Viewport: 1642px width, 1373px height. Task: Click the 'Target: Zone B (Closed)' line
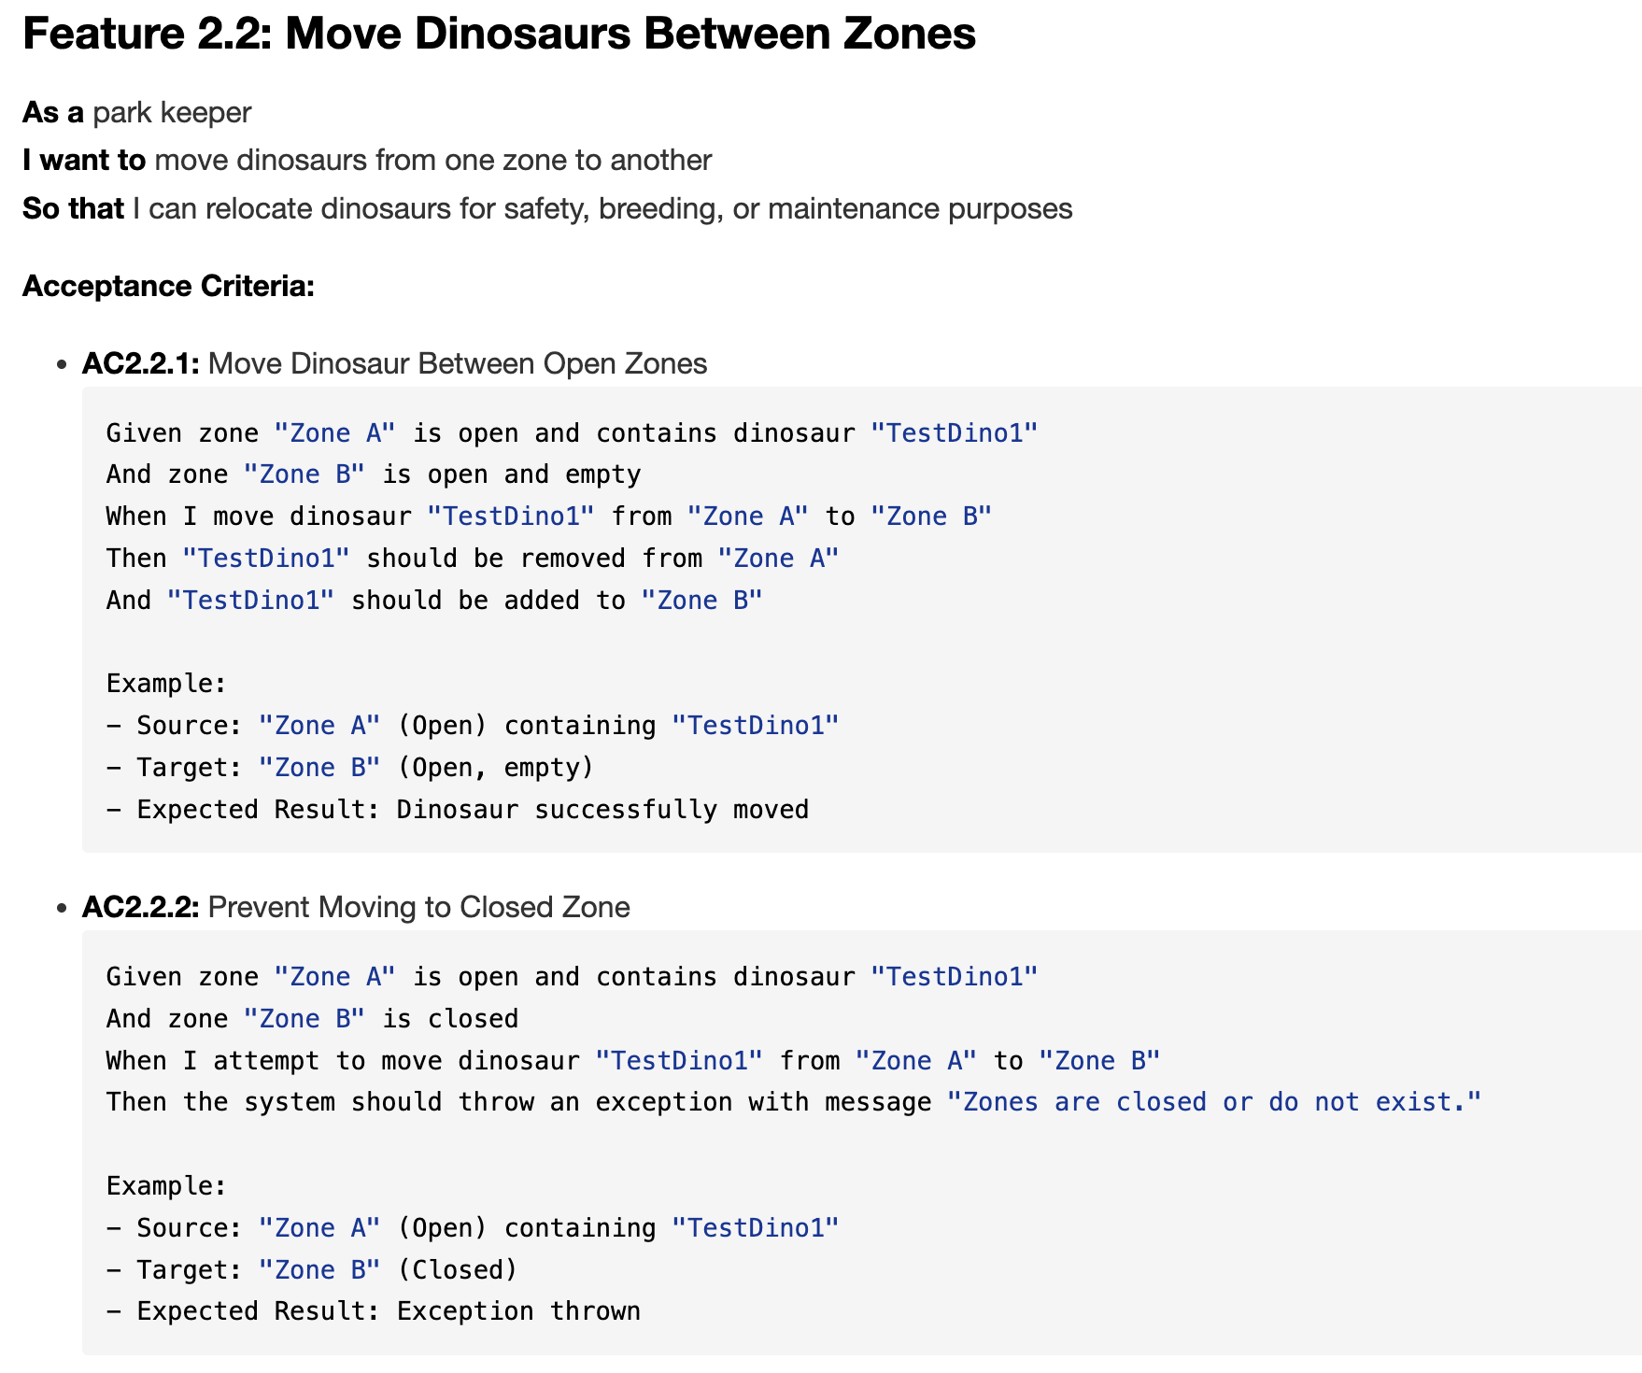click(x=312, y=1270)
